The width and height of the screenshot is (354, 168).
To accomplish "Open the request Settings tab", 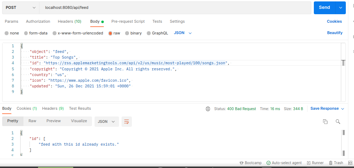I will click(177, 21).
